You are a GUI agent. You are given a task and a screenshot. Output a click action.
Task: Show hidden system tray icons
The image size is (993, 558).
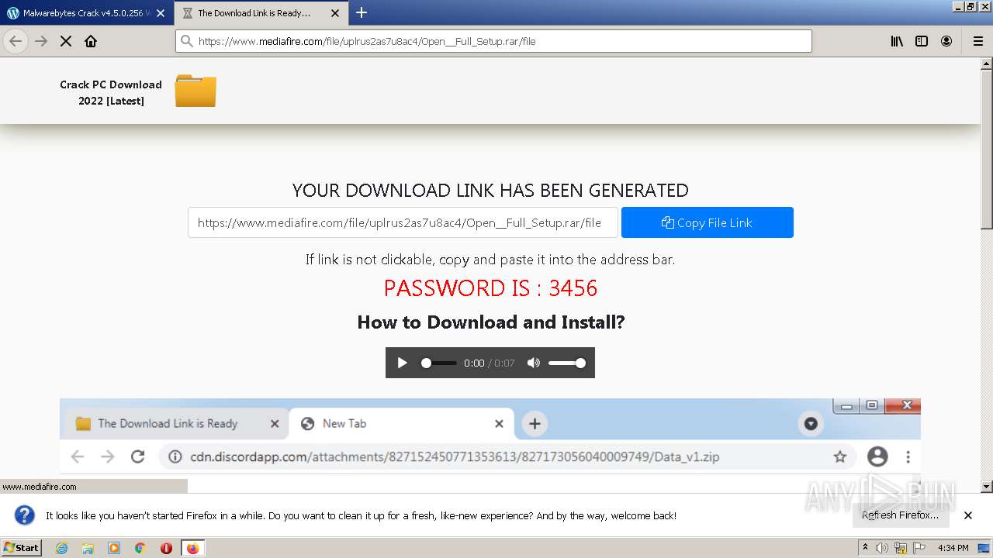865,548
